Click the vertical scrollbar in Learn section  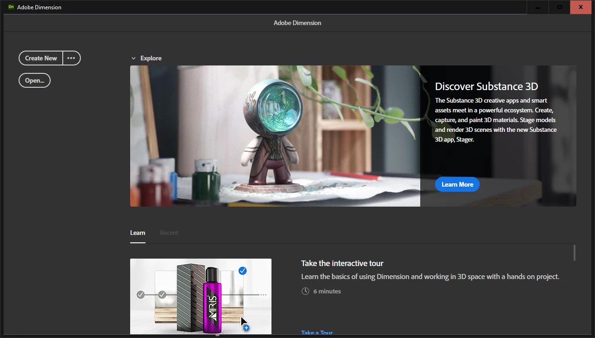coord(575,253)
